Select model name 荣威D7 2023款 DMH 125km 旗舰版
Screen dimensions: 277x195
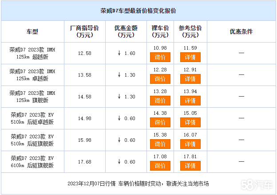32,97
